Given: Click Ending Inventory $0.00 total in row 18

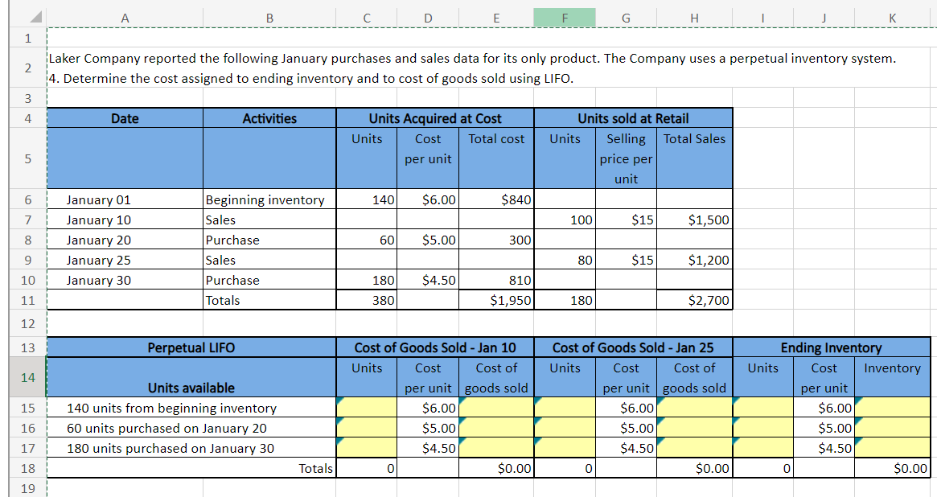Looking at the screenshot, I should tap(892, 468).
